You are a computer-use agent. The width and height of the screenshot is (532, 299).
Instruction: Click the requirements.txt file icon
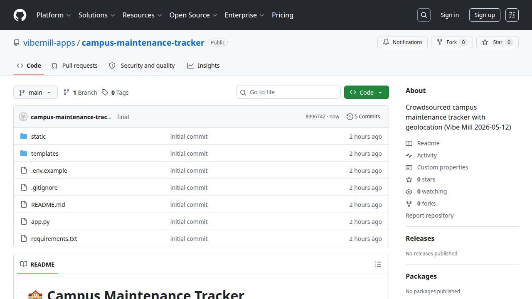(x=24, y=239)
